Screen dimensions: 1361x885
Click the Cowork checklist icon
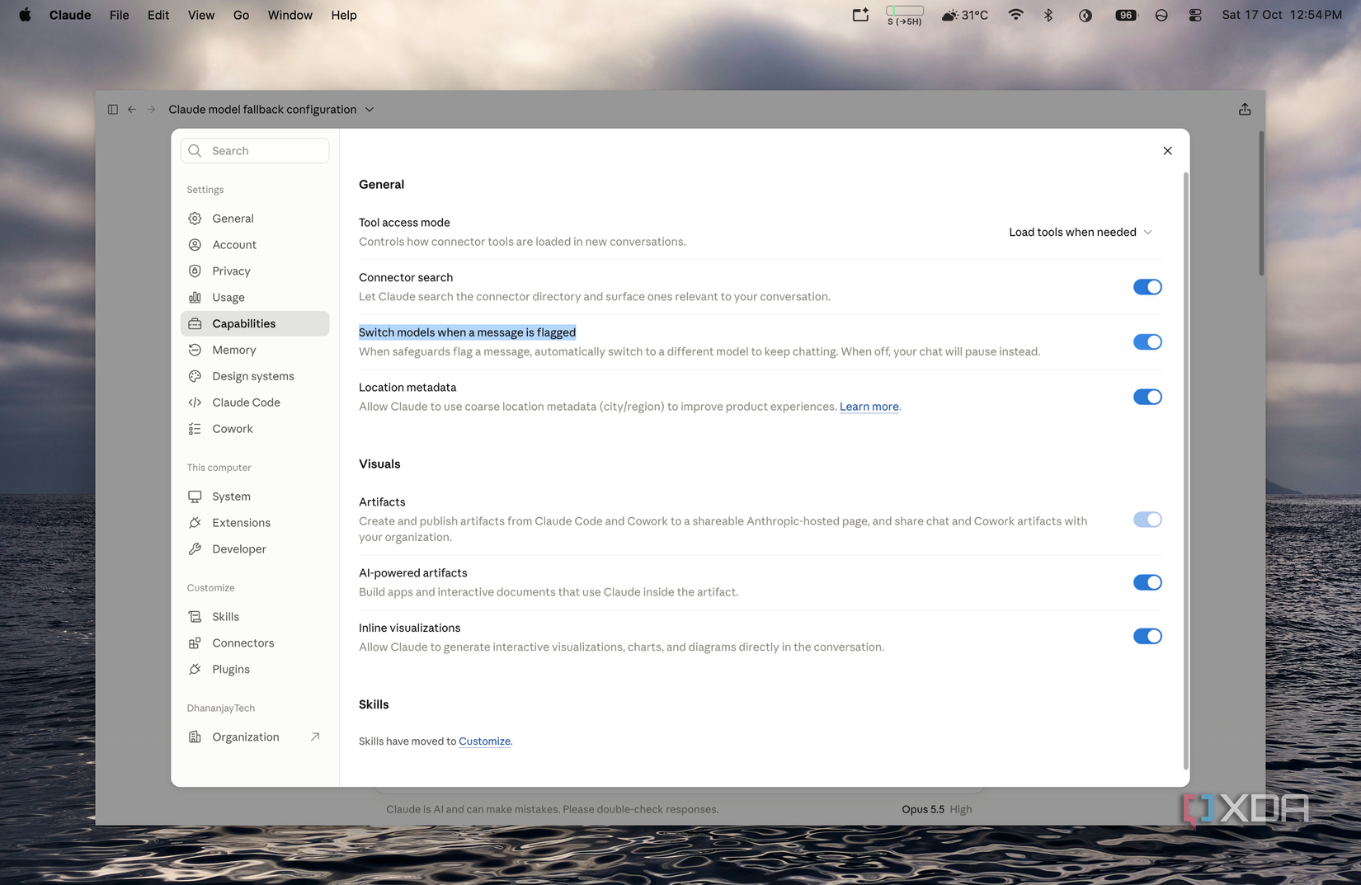(x=195, y=429)
